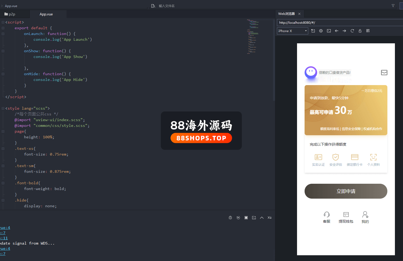403x261 pixels.
Task: Click the 立即申请 apply button
Action: (346, 191)
